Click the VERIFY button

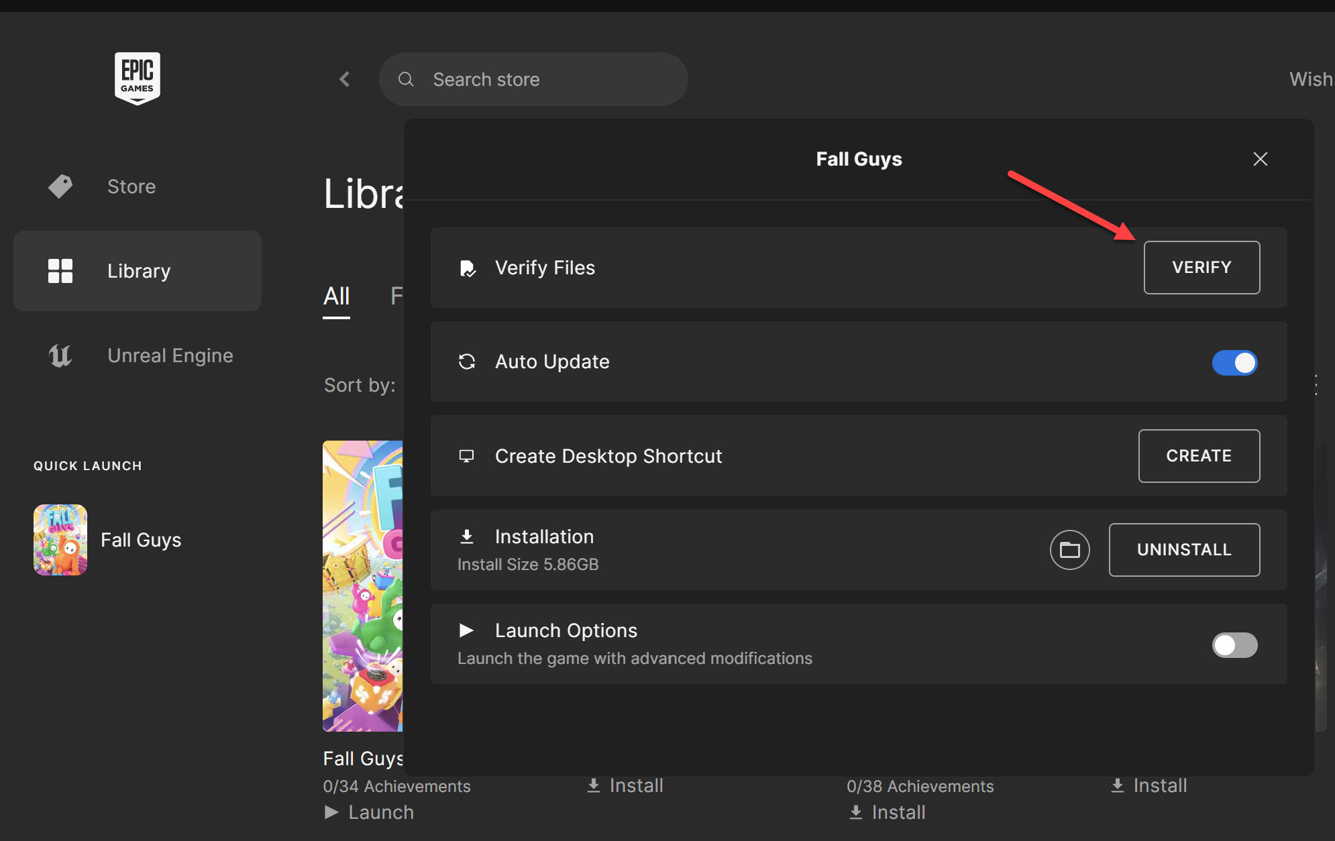point(1201,268)
